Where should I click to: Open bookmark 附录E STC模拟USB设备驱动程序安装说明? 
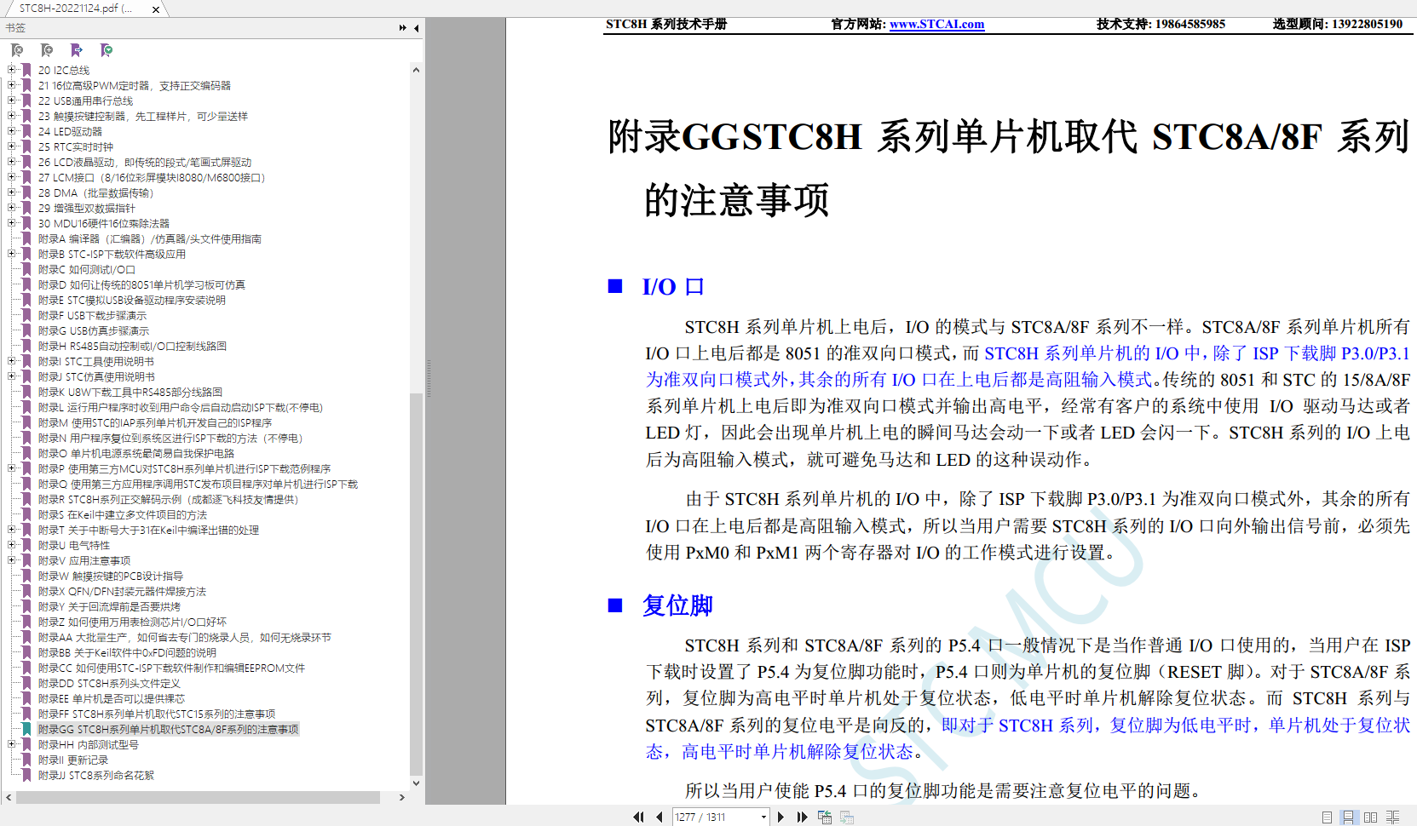[x=131, y=300]
